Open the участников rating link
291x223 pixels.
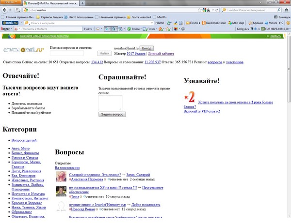(x=235, y=62)
